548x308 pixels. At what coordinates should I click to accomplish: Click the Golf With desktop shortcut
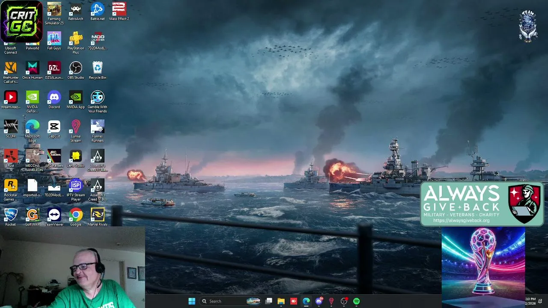pos(33,217)
